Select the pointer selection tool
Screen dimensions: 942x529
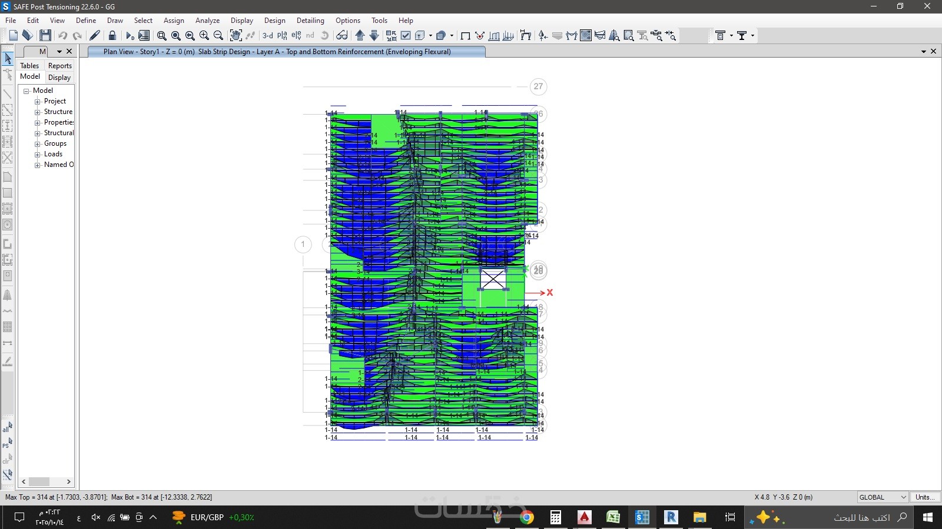pos(8,58)
